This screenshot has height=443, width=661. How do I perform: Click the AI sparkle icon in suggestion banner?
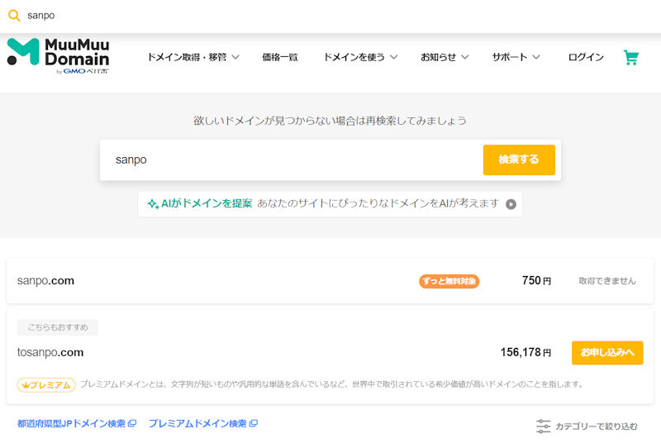coord(153,204)
